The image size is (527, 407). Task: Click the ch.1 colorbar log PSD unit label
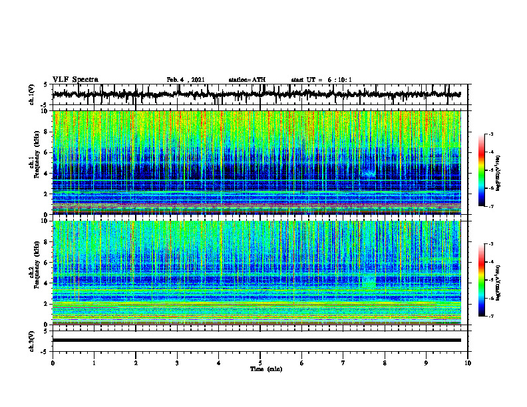point(498,173)
